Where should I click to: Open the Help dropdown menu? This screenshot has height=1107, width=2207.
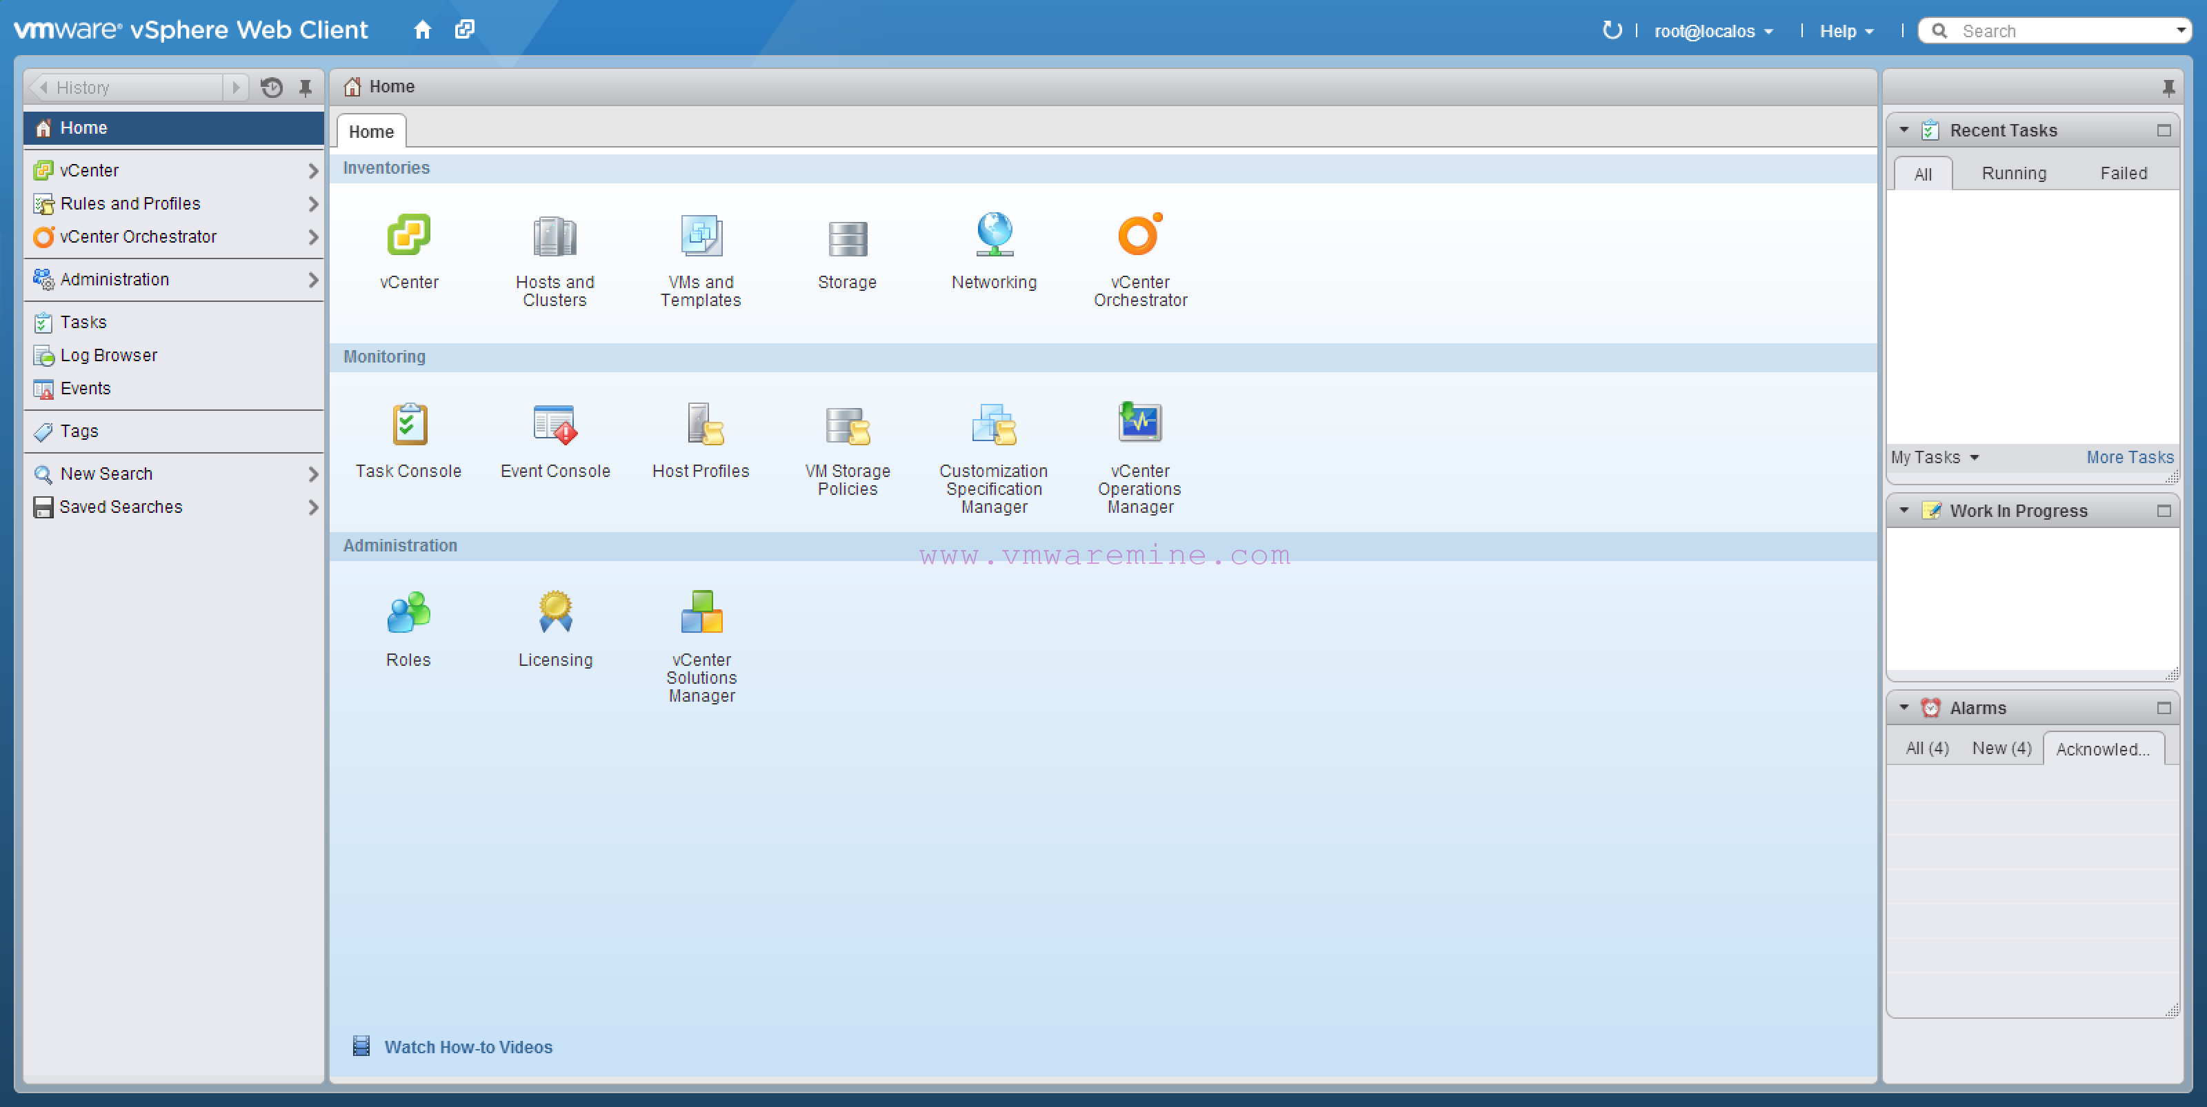click(1846, 31)
